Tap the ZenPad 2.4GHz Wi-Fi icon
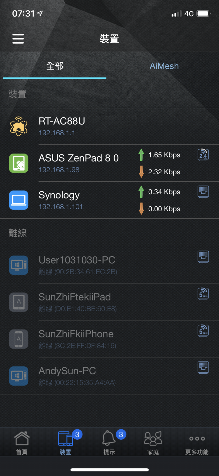The width and height of the screenshot is (219, 476). pyautogui.click(x=203, y=155)
